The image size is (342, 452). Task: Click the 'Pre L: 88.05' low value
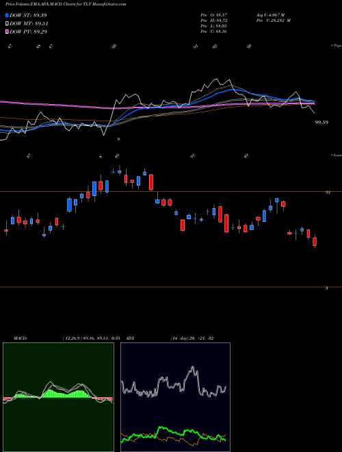pos(214,26)
